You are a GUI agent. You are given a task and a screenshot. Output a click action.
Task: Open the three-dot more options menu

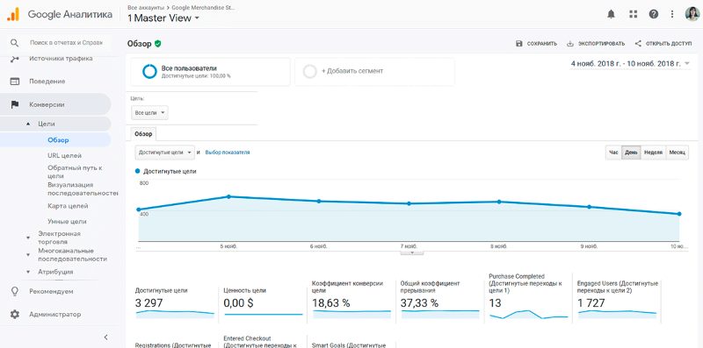(x=672, y=14)
